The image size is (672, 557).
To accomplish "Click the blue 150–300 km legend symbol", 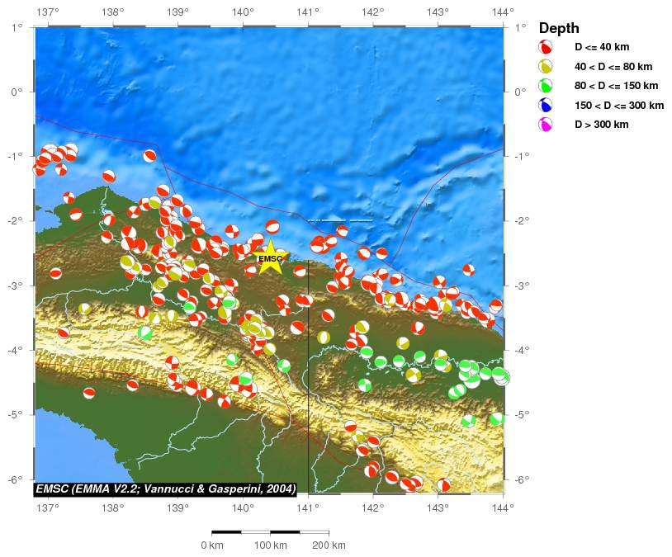I will point(546,106).
